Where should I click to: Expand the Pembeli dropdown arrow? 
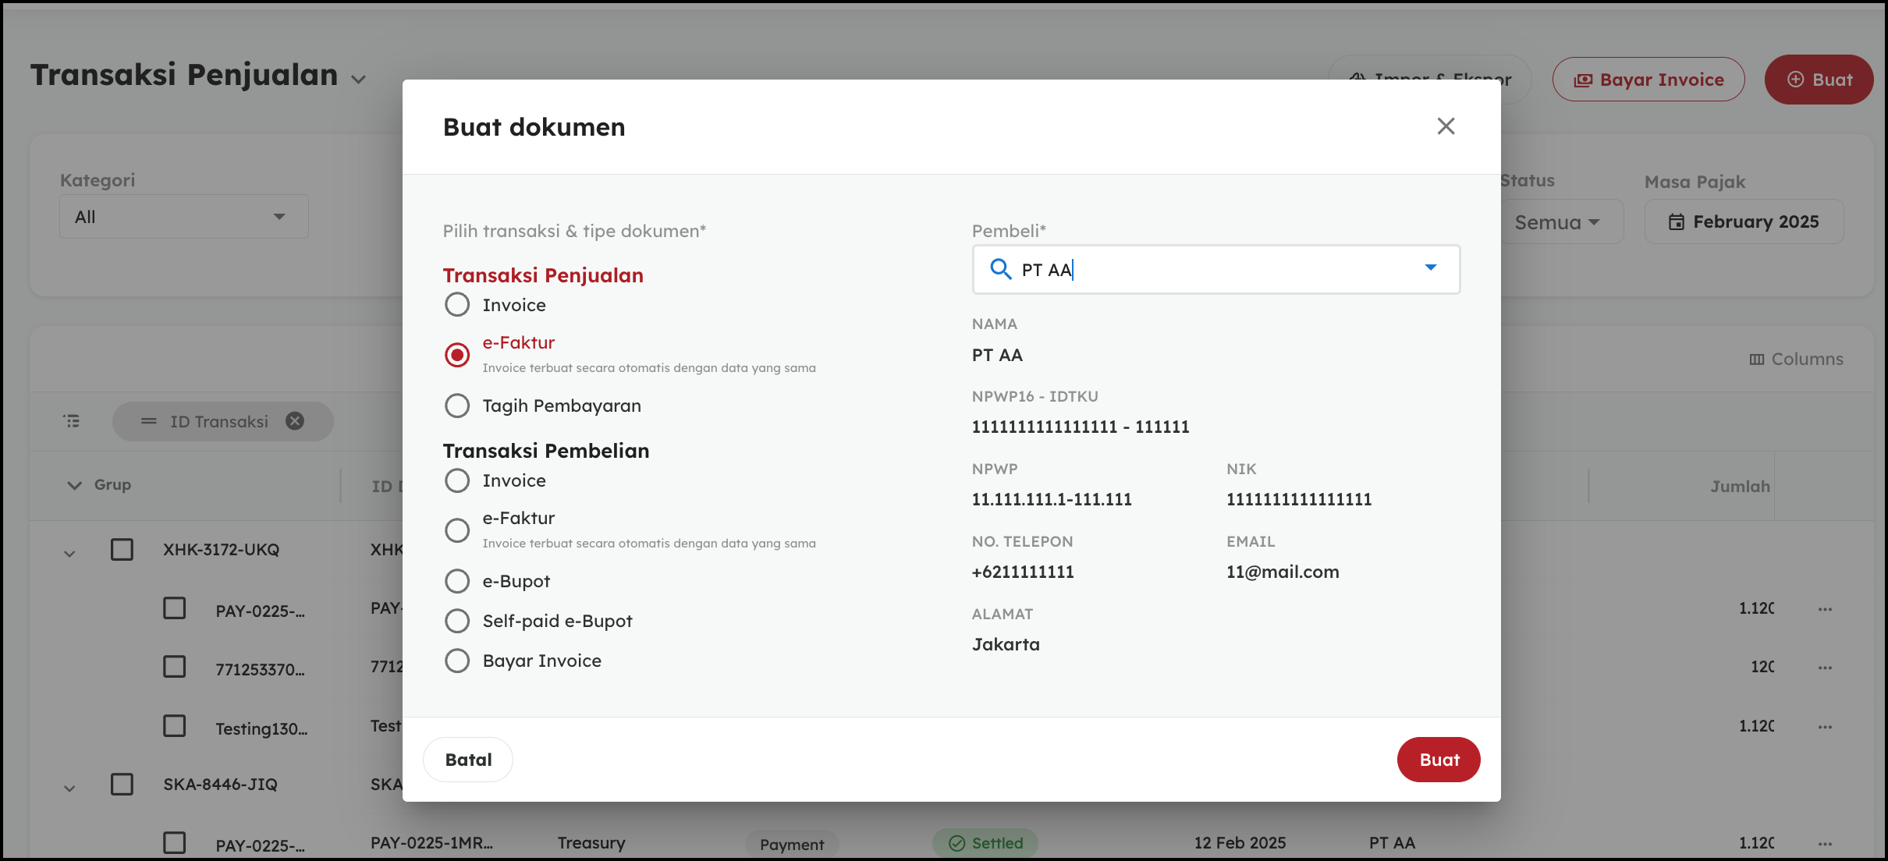coord(1430,268)
